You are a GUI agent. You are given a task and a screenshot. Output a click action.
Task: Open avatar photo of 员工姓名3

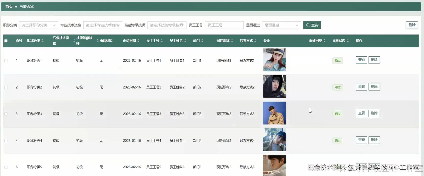pos(275,113)
